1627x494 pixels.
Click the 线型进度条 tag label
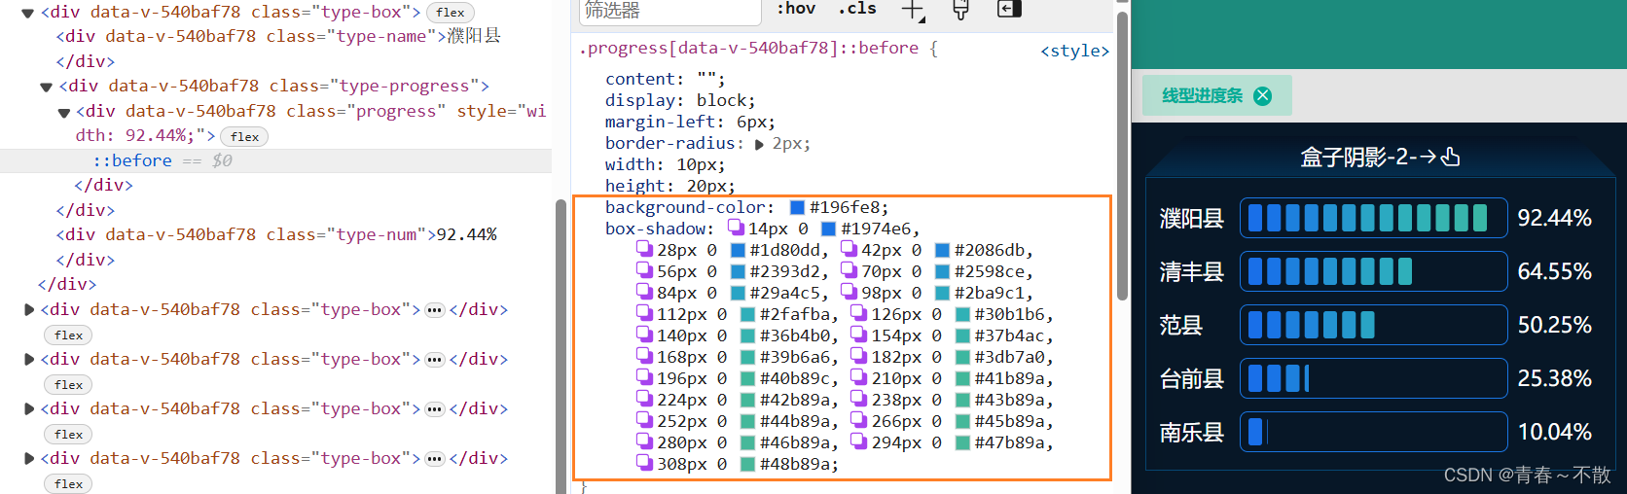point(1202,95)
